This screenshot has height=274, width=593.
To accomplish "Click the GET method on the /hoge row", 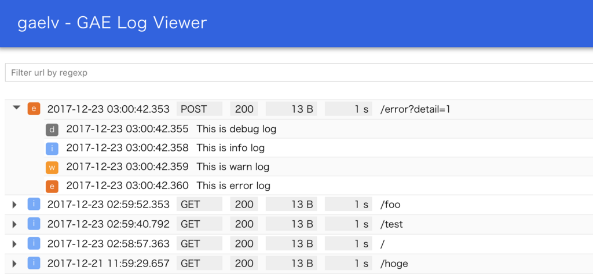I will tap(199, 264).
